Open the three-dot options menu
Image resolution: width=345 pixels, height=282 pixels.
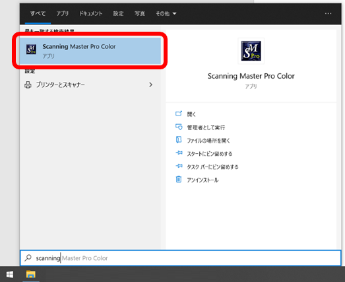point(328,14)
